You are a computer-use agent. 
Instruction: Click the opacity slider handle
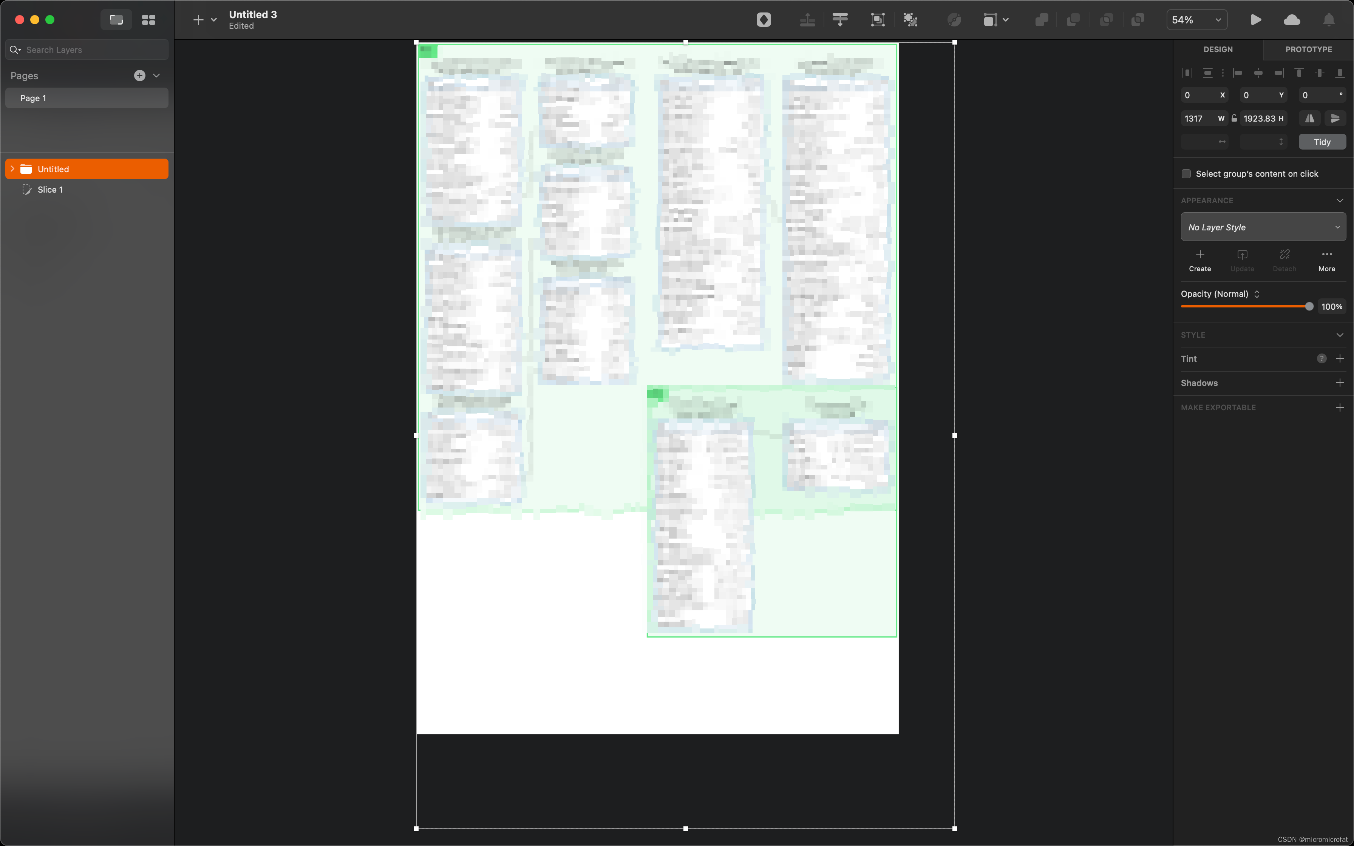pos(1309,307)
